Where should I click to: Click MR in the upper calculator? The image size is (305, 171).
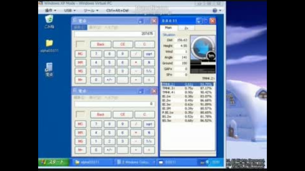pyautogui.click(x=80, y=62)
